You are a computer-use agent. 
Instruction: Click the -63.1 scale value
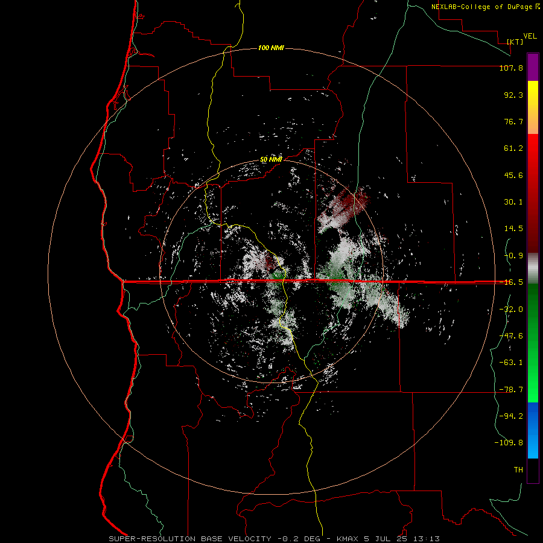click(511, 363)
